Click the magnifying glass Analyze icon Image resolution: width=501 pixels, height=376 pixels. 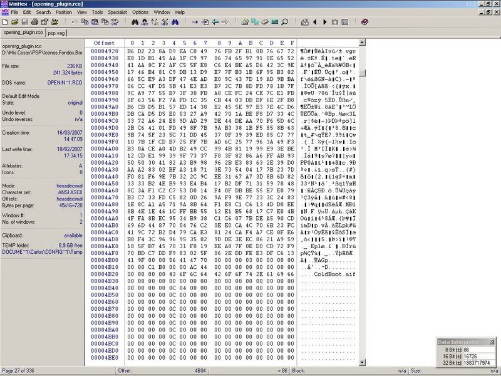tap(285, 22)
